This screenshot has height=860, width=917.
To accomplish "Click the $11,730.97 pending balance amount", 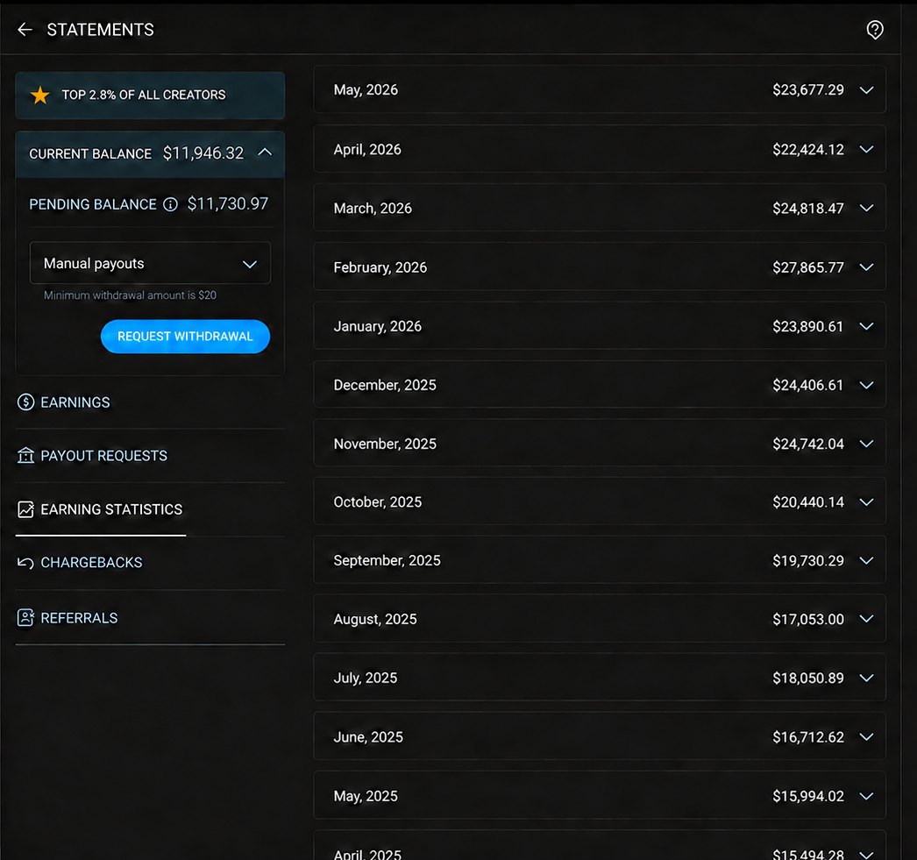I will click(227, 203).
